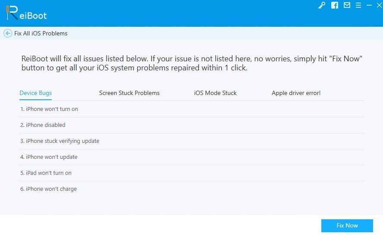Minimize the ReiBoot window
Image resolution: width=383 pixels, height=237 pixels.
click(369, 5)
